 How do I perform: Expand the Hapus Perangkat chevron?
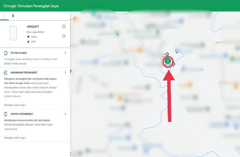65,114
